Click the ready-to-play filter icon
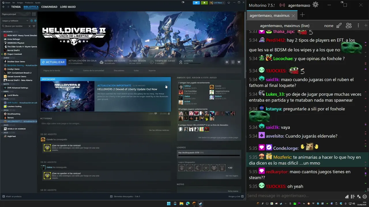Screen dimensions: 369x207 [35, 21]
